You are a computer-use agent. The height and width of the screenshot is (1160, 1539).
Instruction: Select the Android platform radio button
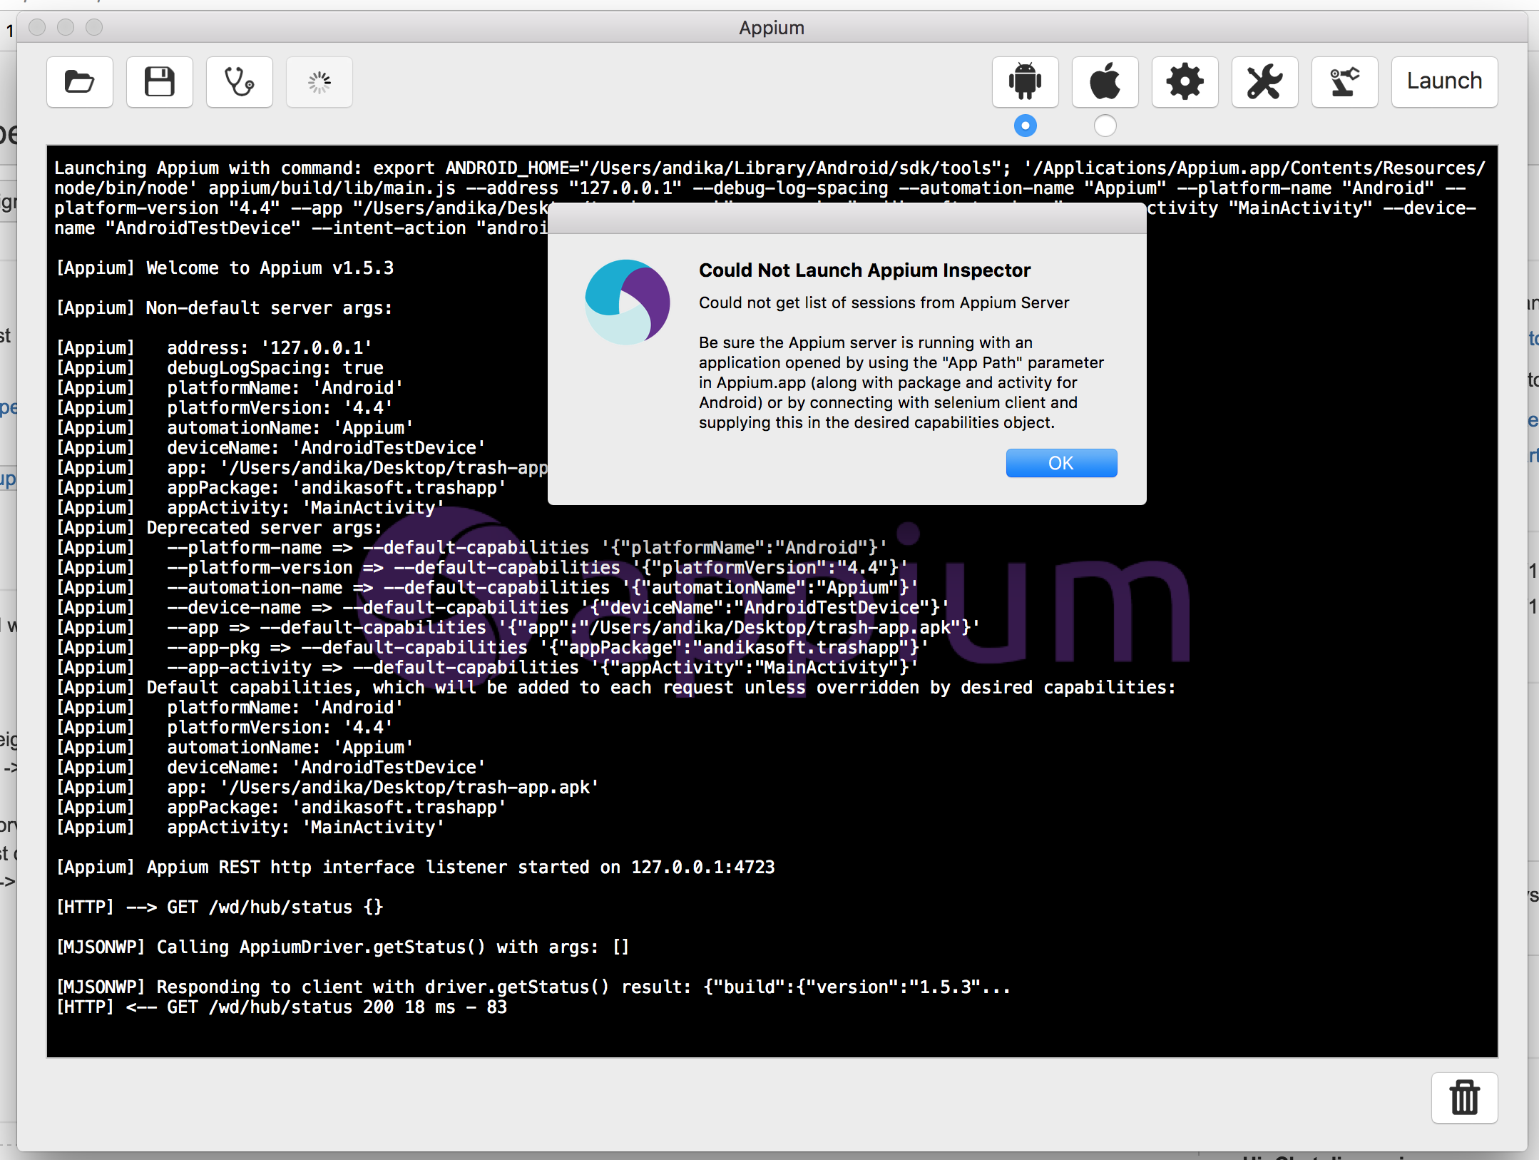point(1025,126)
